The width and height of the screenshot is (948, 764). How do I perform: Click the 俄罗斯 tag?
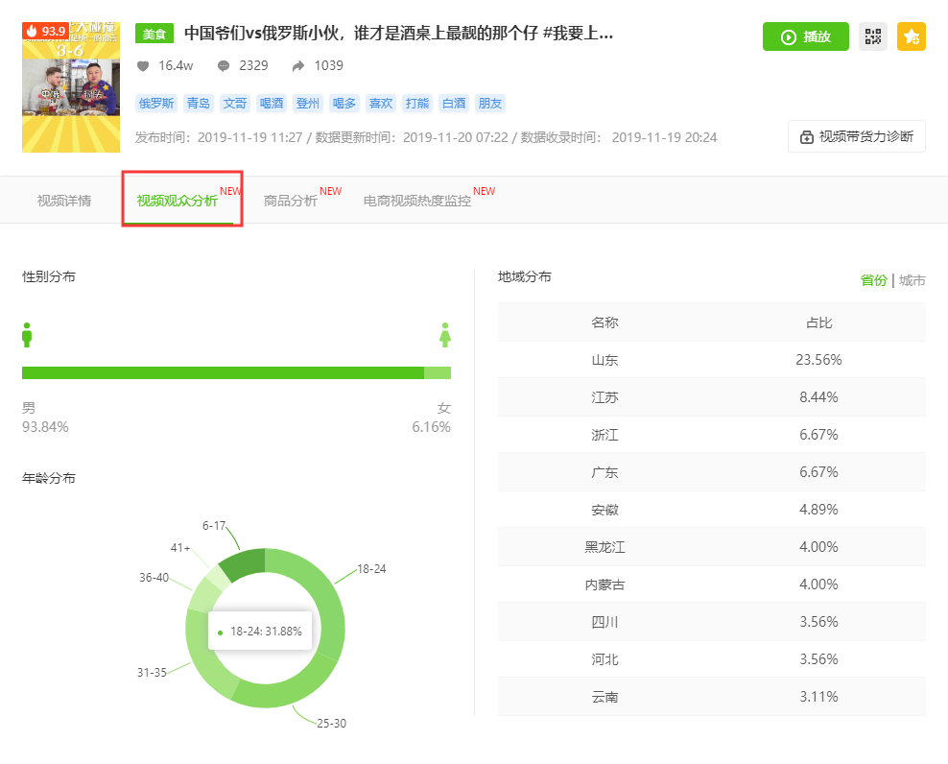click(x=156, y=104)
